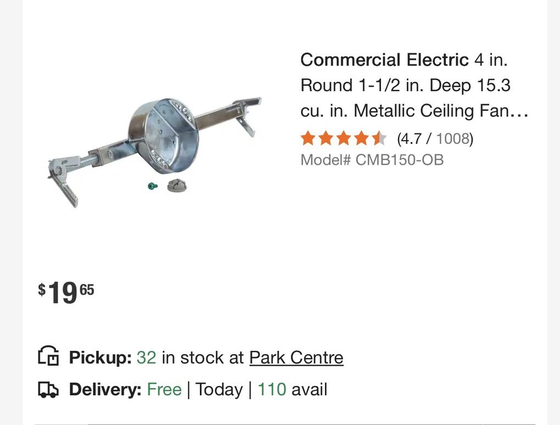This screenshot has height=425, width=560.
Task: Open the (4.7 / 1008) ratings text
Action: click(435, 138)
